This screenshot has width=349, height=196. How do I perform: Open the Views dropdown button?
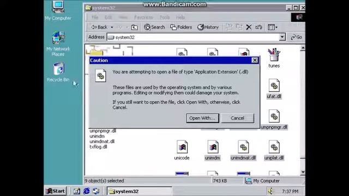coord(273,27)
